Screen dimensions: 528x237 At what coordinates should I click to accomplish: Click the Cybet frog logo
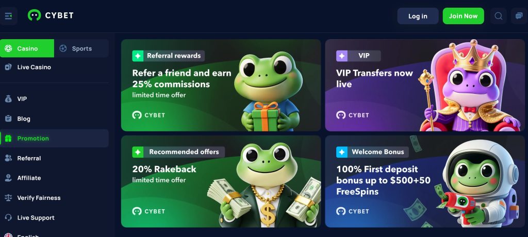click(x=34, y=15)
